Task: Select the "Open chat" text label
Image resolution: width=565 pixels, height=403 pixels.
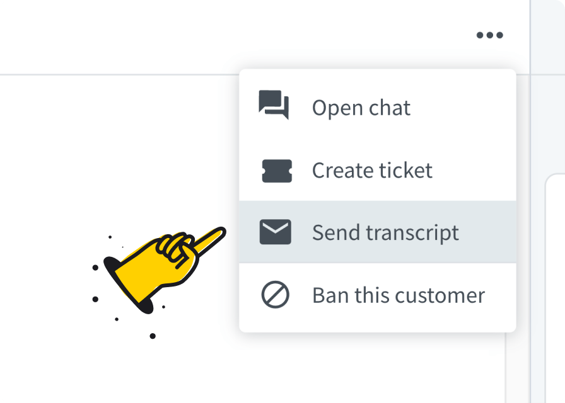Action: [361, 108]
